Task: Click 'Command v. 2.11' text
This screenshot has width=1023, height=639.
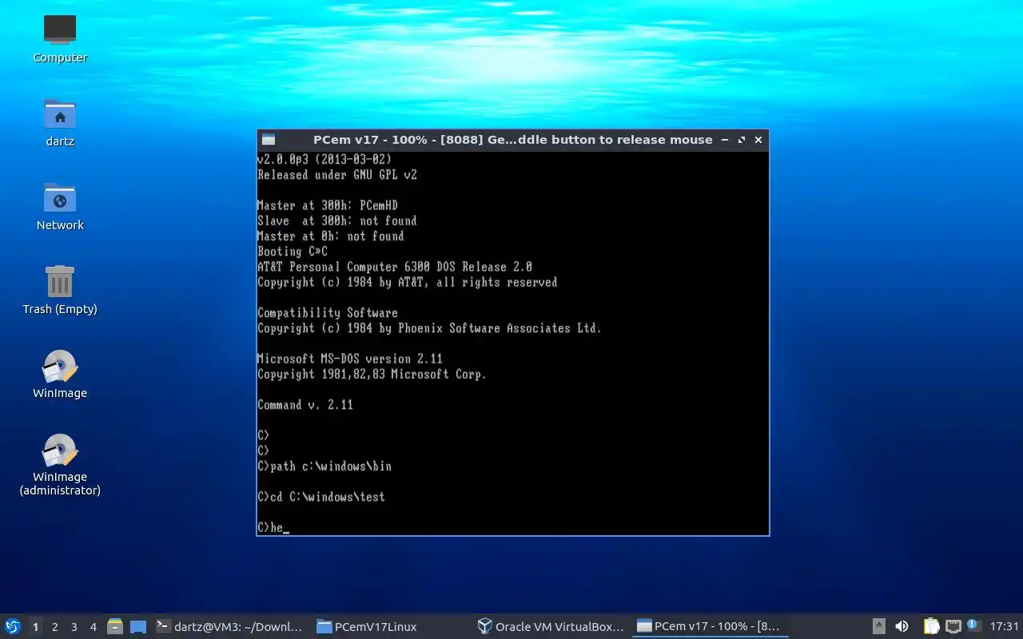Action: 305,405
